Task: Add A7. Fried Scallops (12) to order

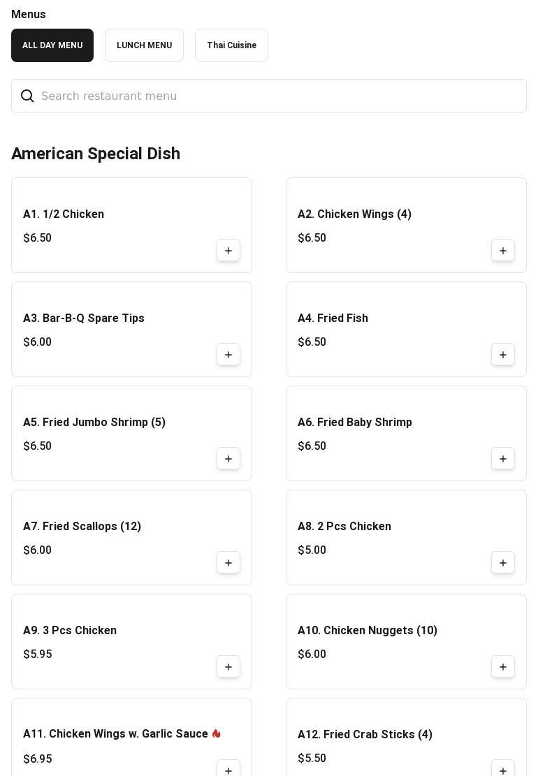Action: [x=228, y=563]
